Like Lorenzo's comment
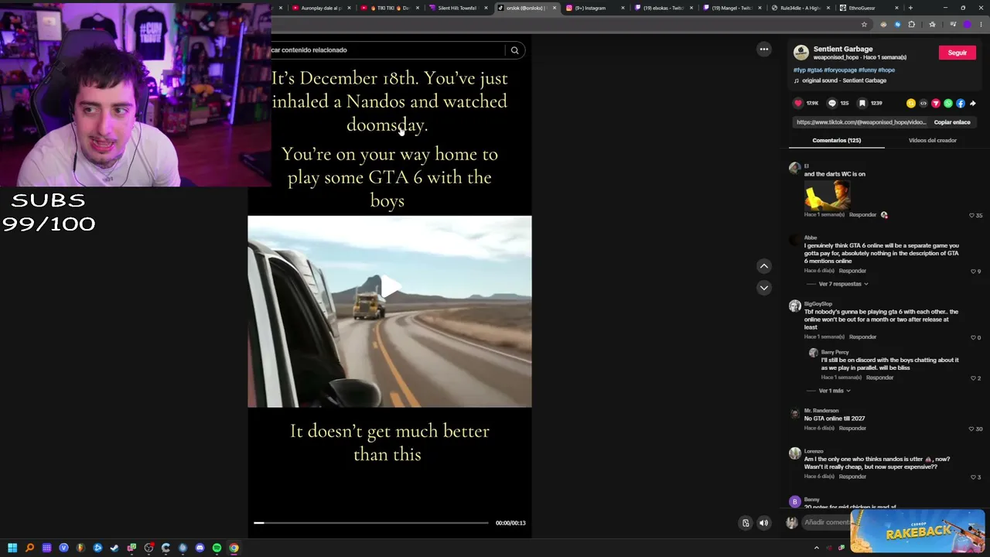990x557 pixels. [973, 477]
